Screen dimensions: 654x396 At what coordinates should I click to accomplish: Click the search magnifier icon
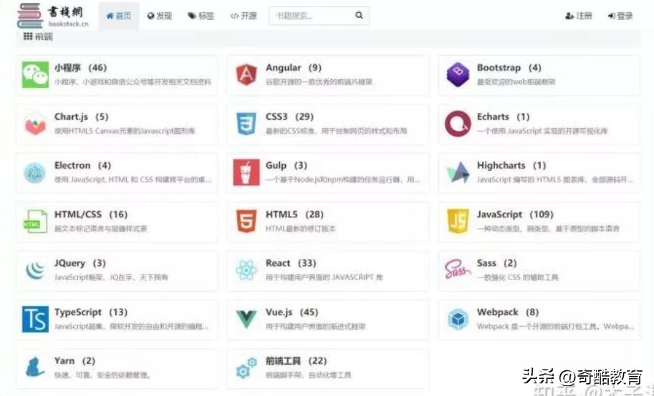coord(359,16)
